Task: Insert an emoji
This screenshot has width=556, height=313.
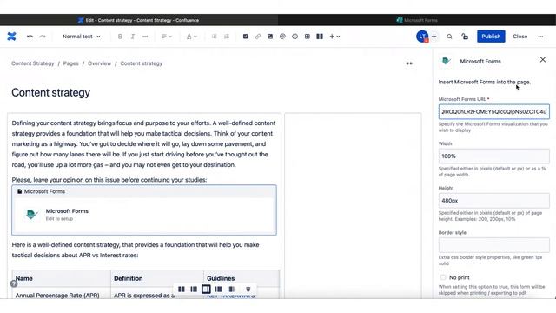Action: [295, 37]
